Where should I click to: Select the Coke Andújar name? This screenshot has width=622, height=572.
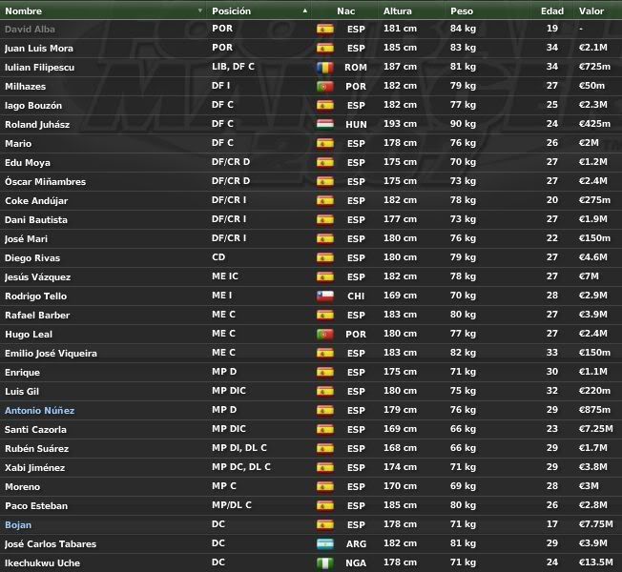coord(36,200)
